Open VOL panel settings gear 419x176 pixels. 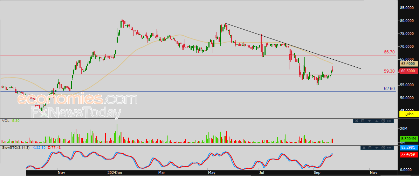point(383,121)
